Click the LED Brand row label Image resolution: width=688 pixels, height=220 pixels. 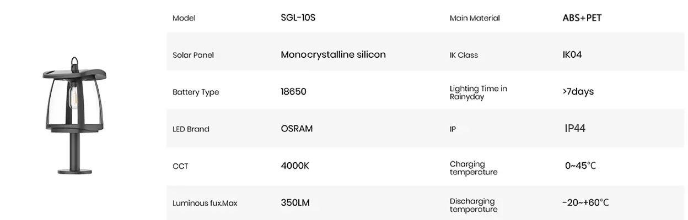click(191, 129)
